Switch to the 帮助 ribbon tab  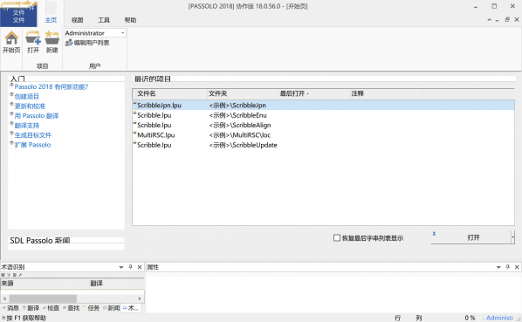130,20
